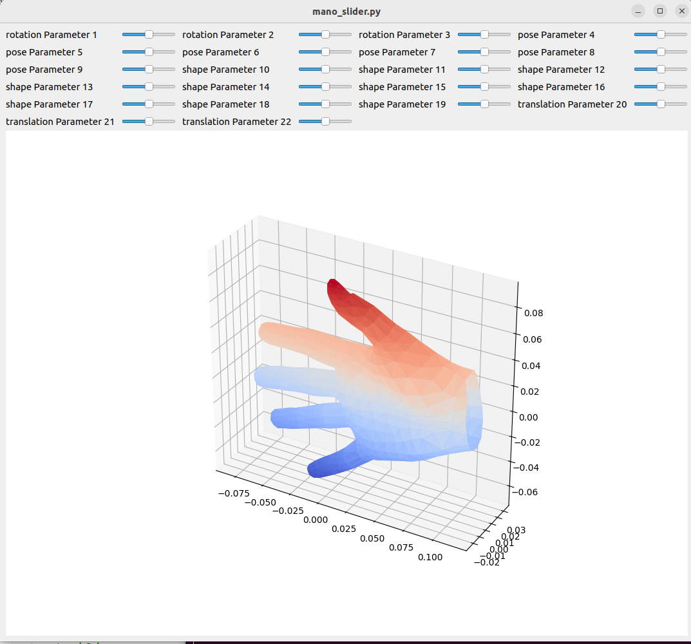The width and height of the screenshot is (691, 644).
Task: Click the pose Parameter 6 slider handle
Action: pos(325,52)
